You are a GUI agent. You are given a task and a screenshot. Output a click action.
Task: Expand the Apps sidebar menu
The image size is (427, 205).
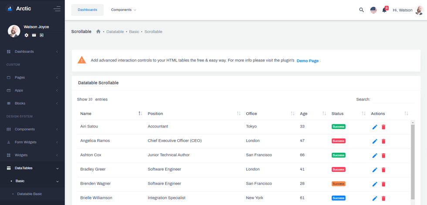tap(32, 90)
